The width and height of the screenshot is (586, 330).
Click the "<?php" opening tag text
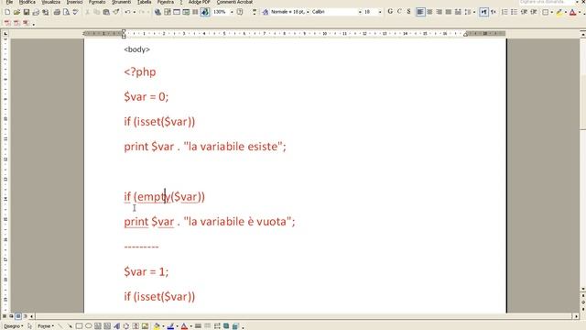click(140, 71)
